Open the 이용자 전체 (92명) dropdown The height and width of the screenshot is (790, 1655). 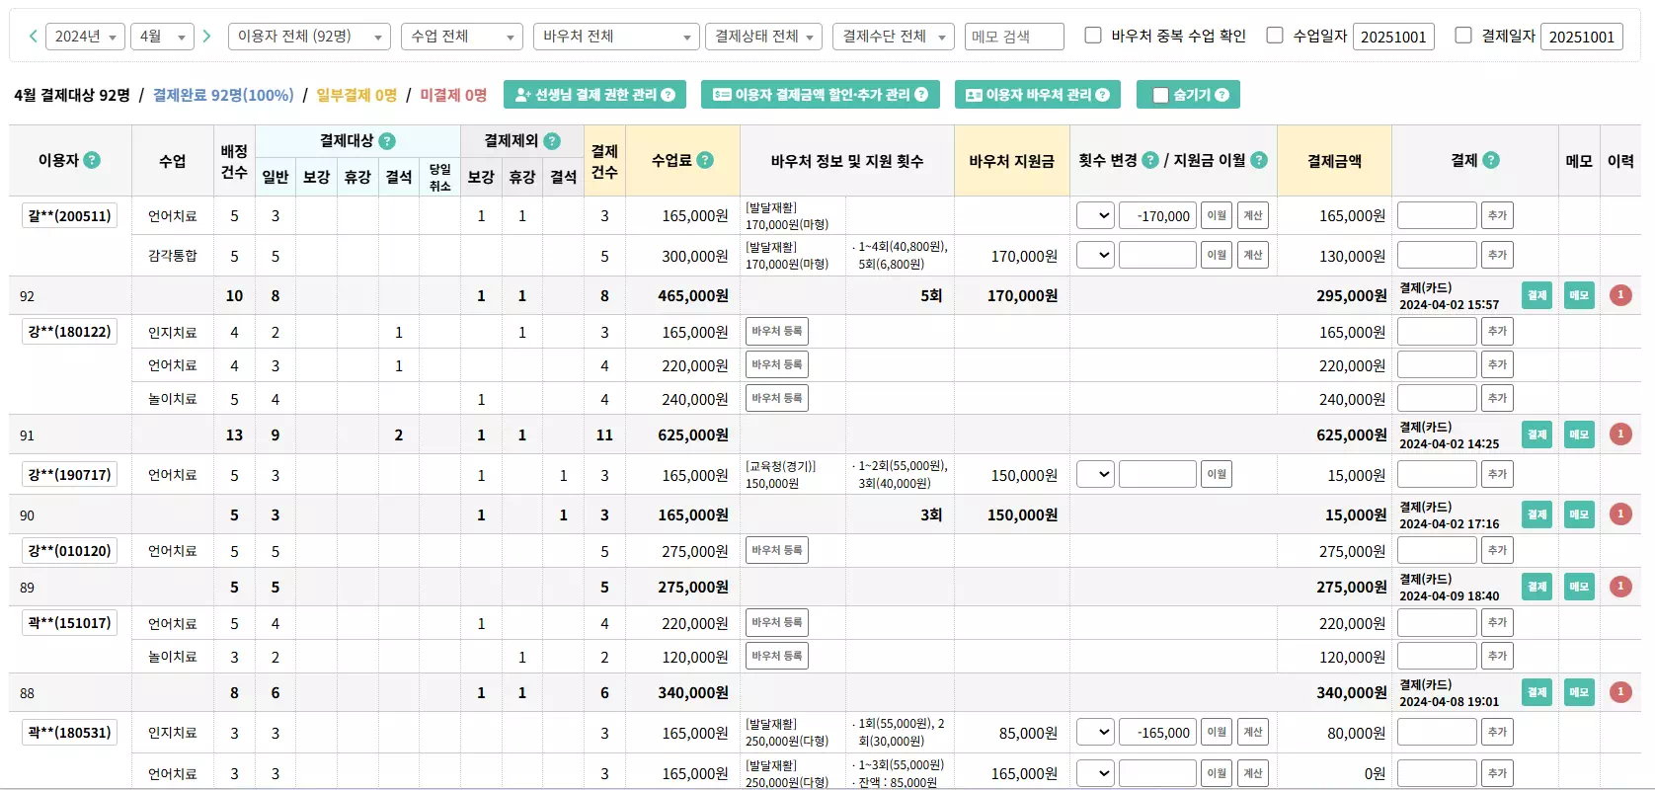308,37
